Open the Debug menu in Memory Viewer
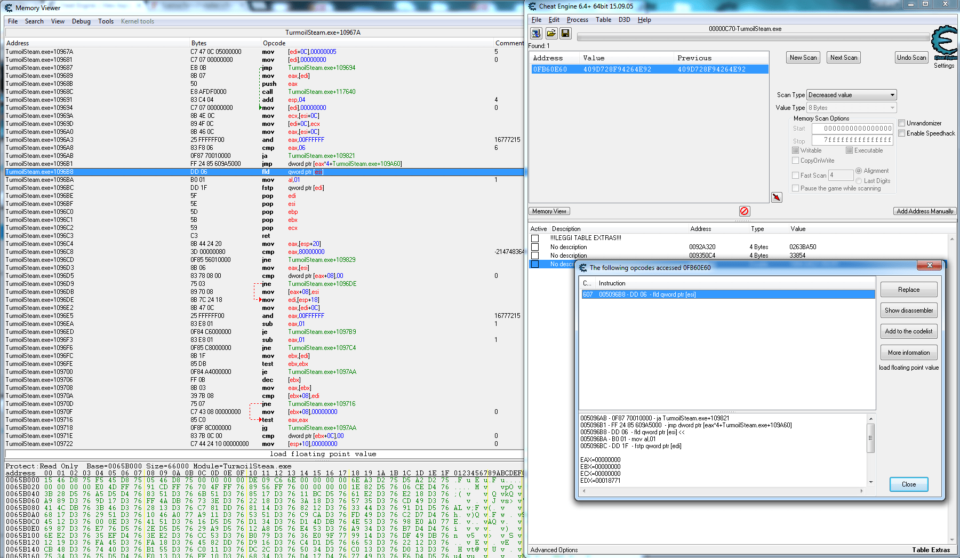This screenshot has height=558, width=960. point(81,21)
